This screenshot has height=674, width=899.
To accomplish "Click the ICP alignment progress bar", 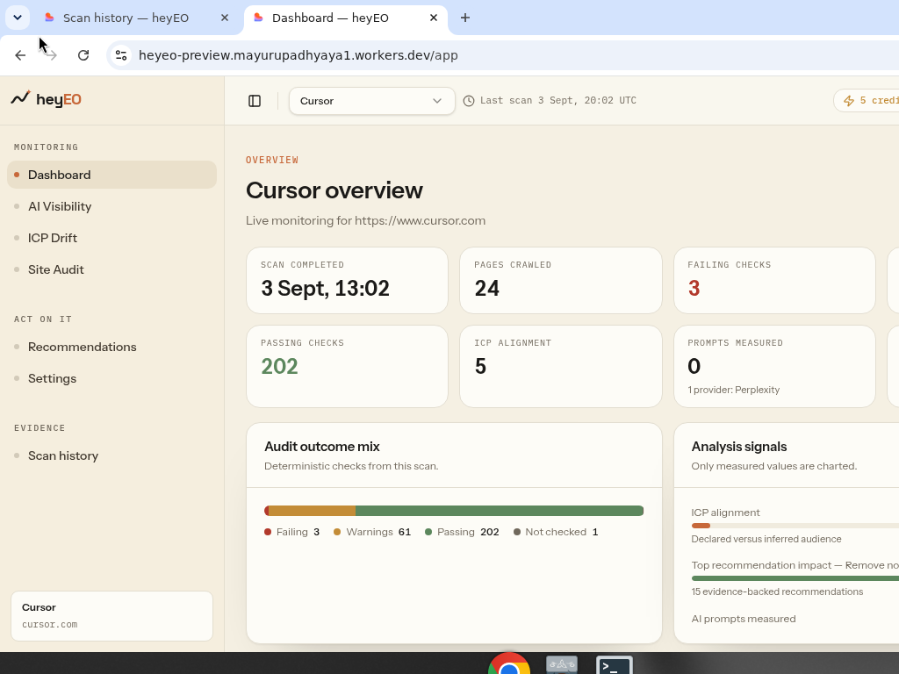I will pyautogui.click(x=795, y=526).
